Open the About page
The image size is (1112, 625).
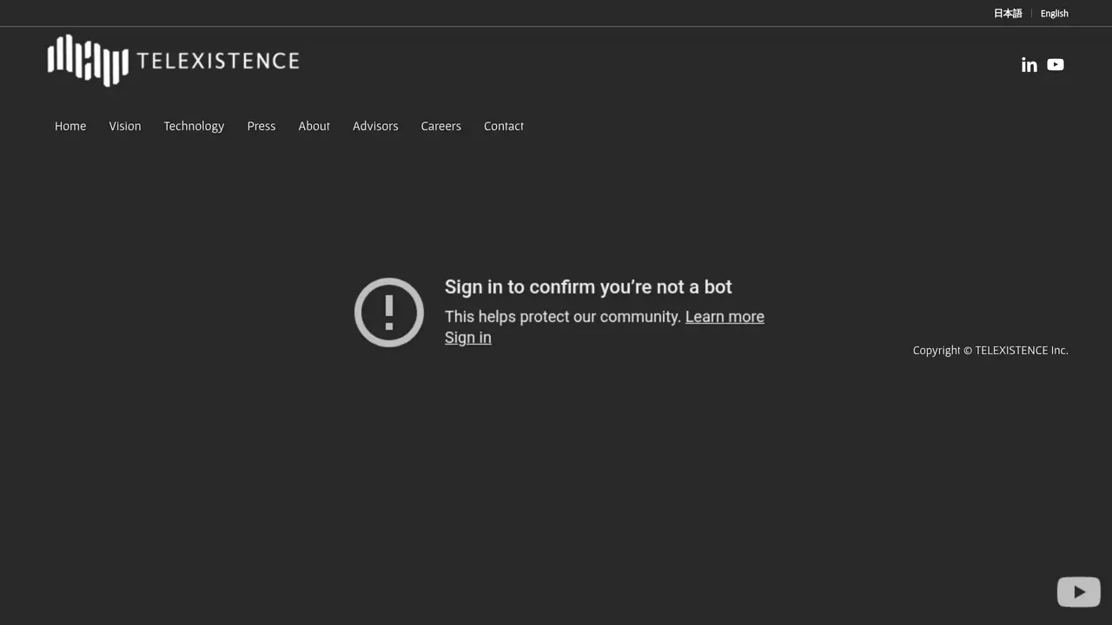click(314, 126)
